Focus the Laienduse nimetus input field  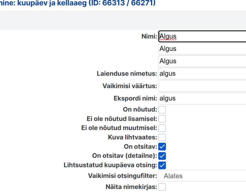coord(202,74)
